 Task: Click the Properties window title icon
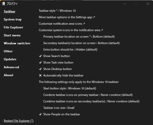[4, 4]
